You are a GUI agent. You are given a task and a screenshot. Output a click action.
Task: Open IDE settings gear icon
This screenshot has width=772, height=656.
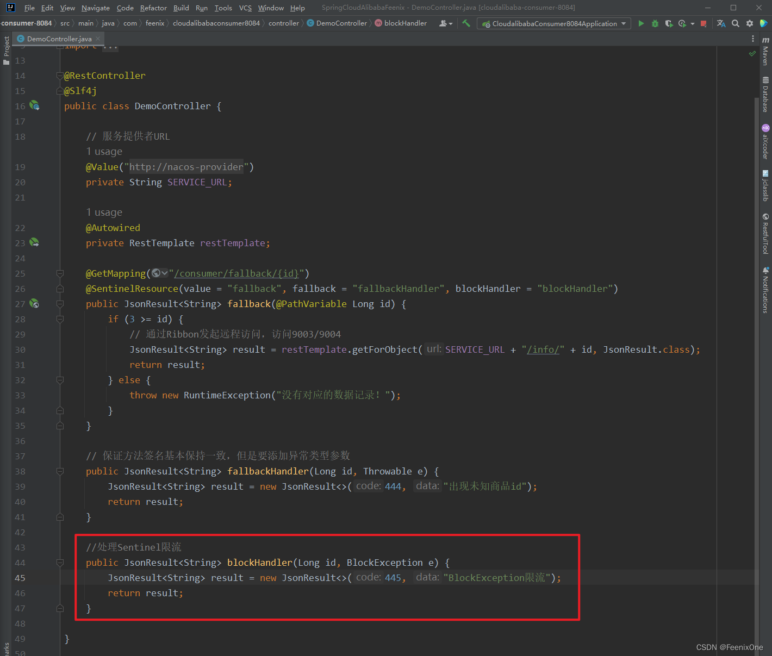[x=750, y=23]
